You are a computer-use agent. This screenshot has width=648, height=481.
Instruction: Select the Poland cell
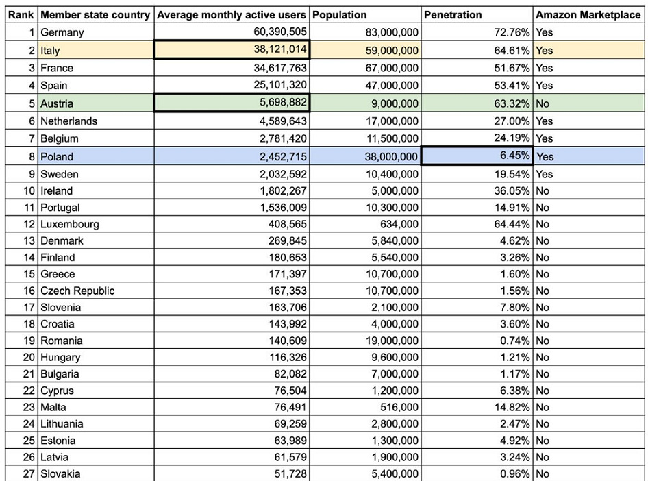(96, 156)
